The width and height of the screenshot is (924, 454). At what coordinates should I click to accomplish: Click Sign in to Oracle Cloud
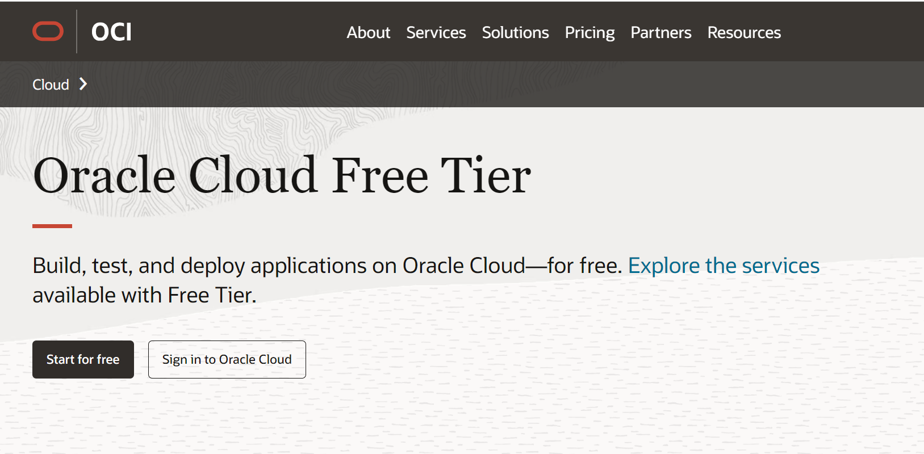[227, 359]
